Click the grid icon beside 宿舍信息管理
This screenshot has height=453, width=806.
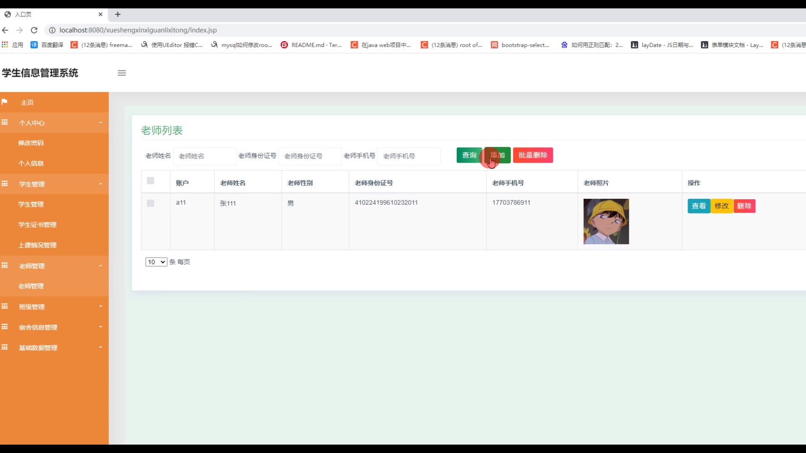pos(5,327)
